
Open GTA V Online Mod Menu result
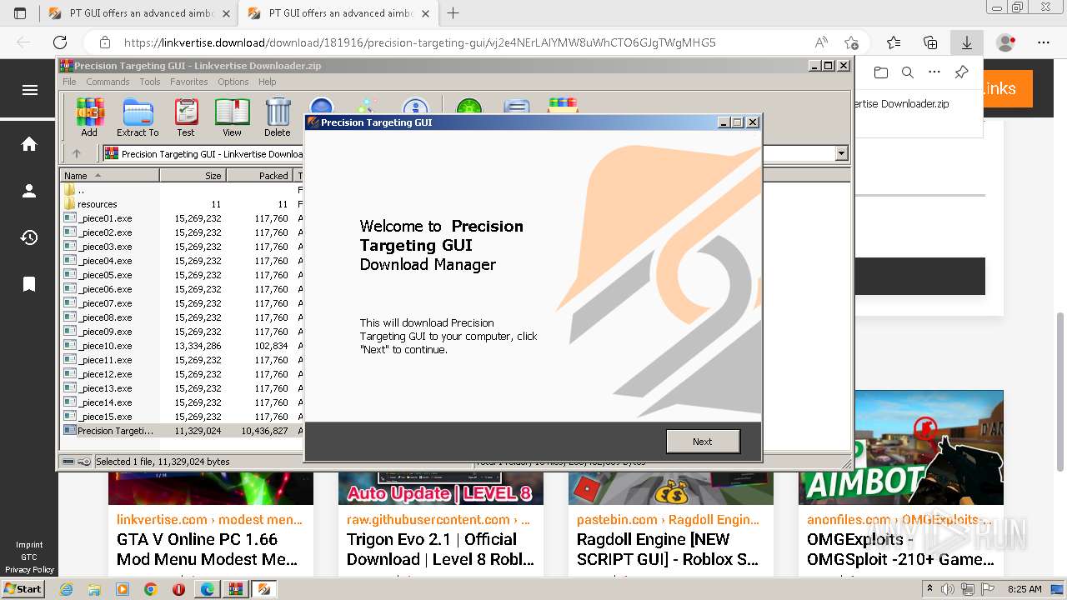click(x=207, y=549)
